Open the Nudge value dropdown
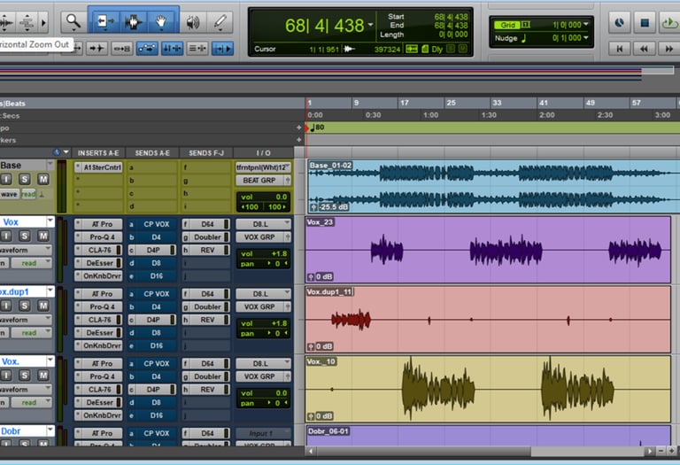The width and height of the screenshot is (680, 465). coord(586,38)
